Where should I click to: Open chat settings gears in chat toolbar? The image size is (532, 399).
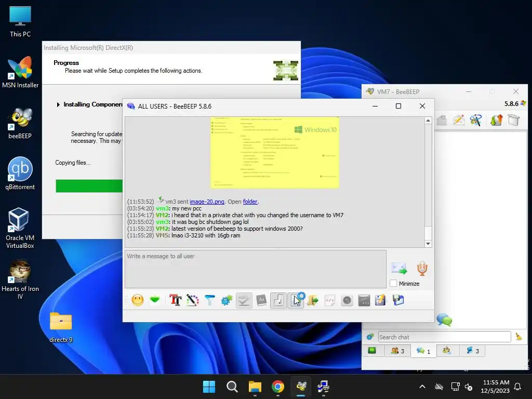[227, 300]
